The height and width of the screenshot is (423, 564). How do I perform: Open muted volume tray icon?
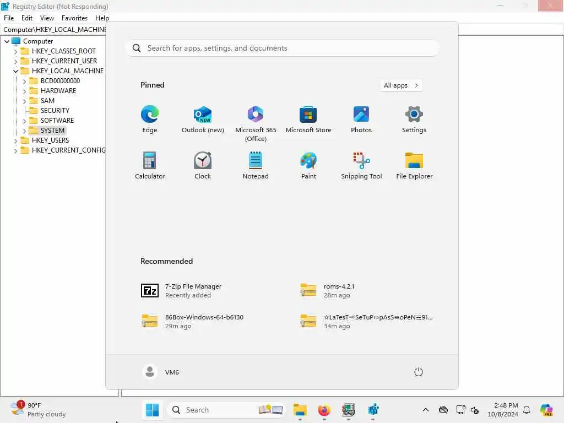pyautogui.click(x=475, y=410)
